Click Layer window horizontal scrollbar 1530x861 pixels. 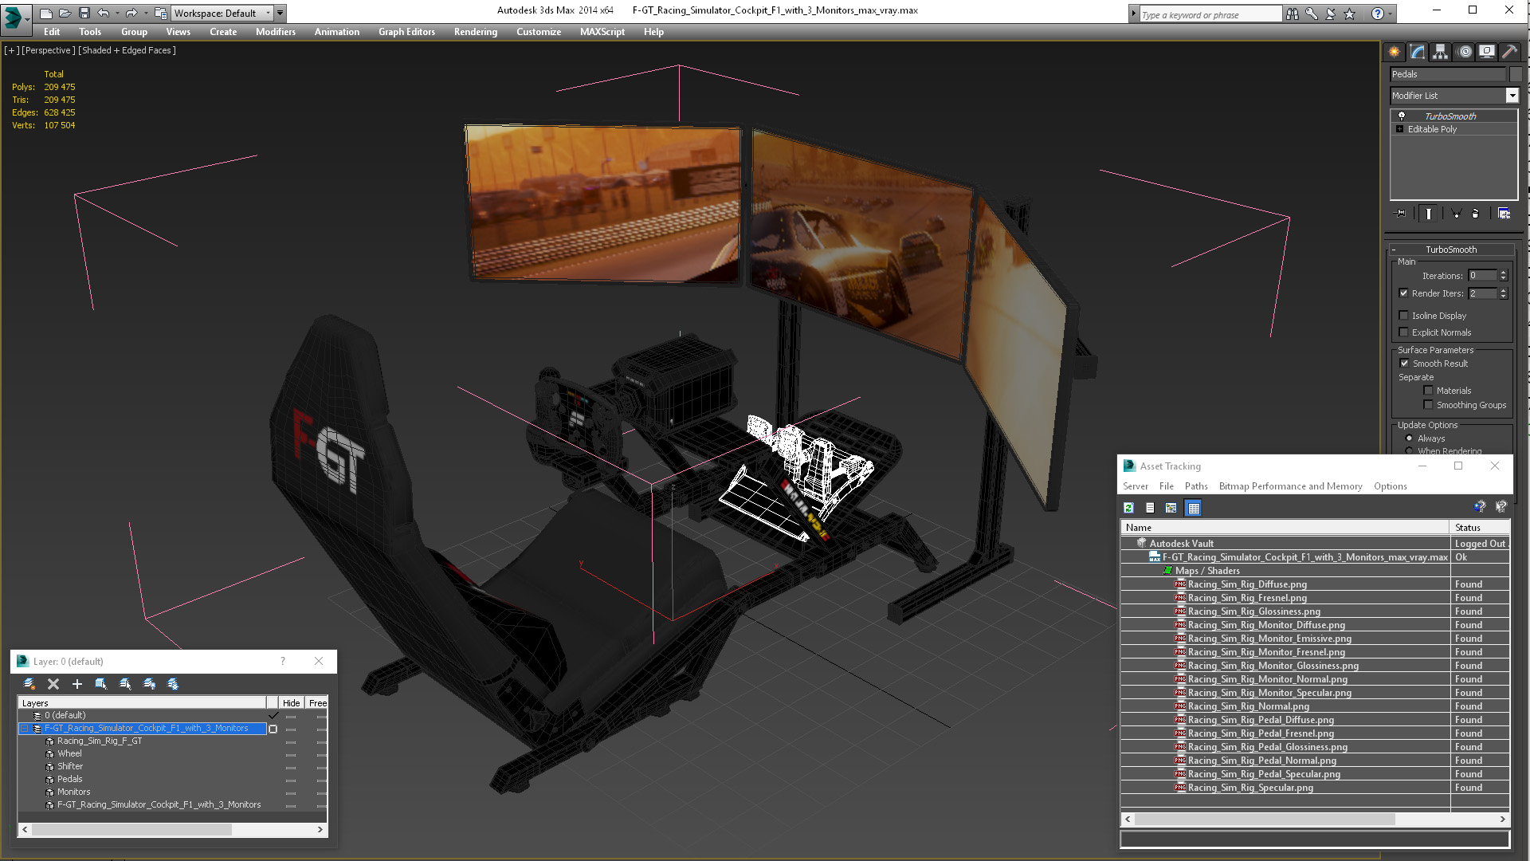(172, 830)
